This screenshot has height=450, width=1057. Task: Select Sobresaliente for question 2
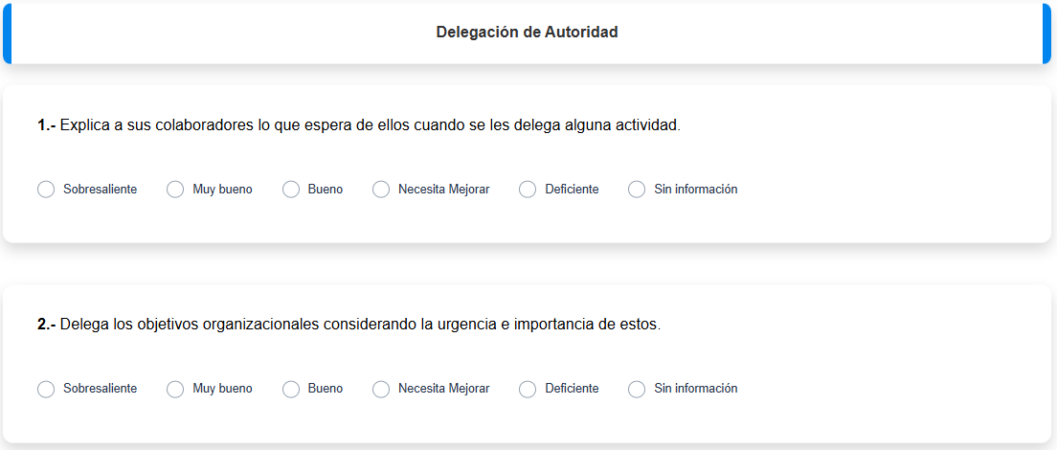coord(46,389)
